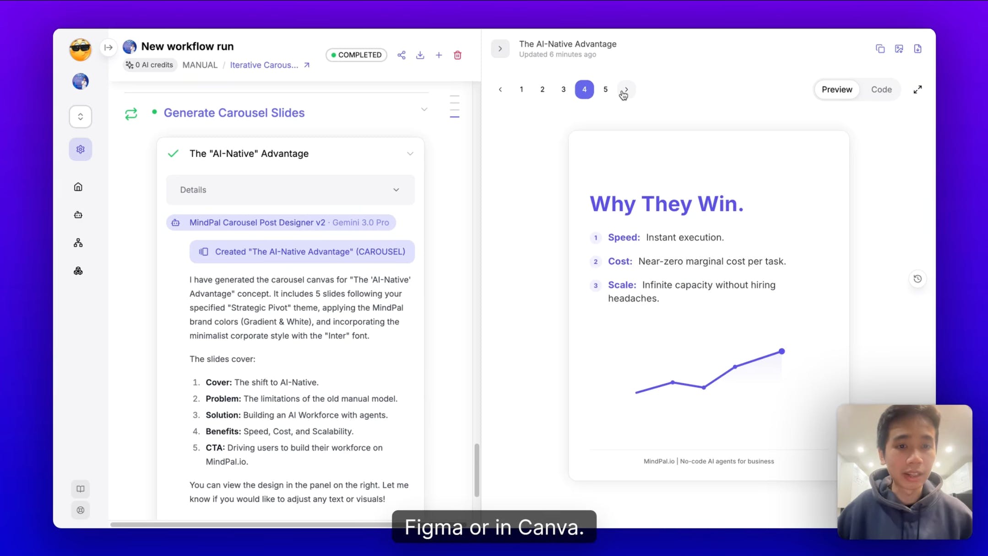Click the copy canvas icon
The height and width of the screenshot is (556, 988).
pyautogui.click(x=880, y=49)
